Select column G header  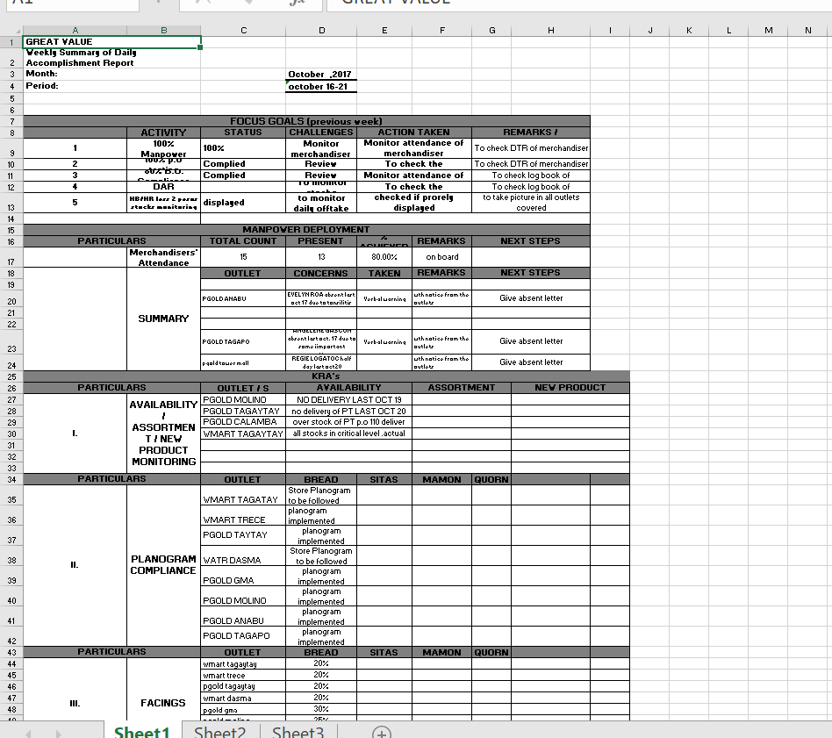[x=491, y=31]
